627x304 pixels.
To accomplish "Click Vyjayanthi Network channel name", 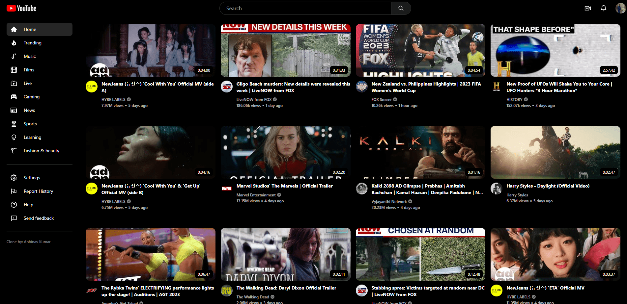I will click(x=389, y=201).
